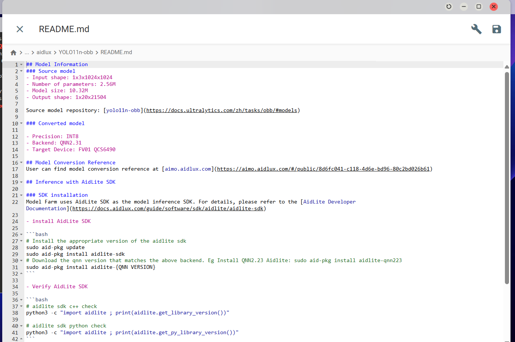
Task: Minimize the window from title bar
Action: 464,6
